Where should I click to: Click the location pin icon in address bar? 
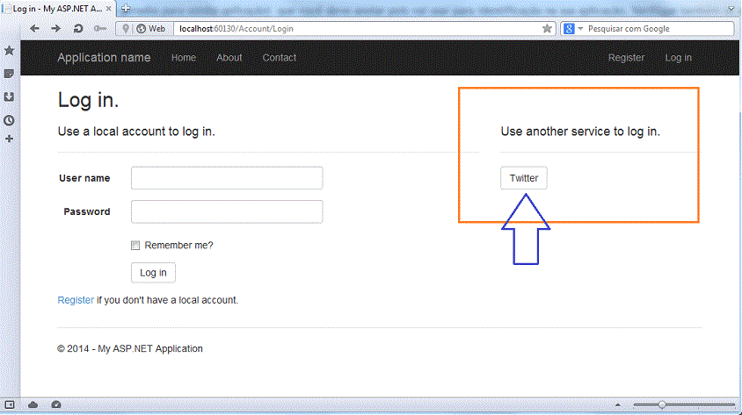[126, 29]
